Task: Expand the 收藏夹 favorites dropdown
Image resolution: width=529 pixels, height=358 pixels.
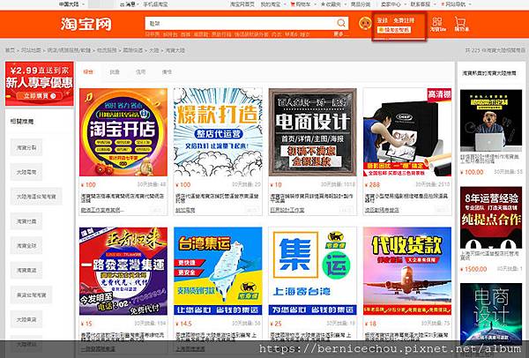Action: (x=332, y=4)
